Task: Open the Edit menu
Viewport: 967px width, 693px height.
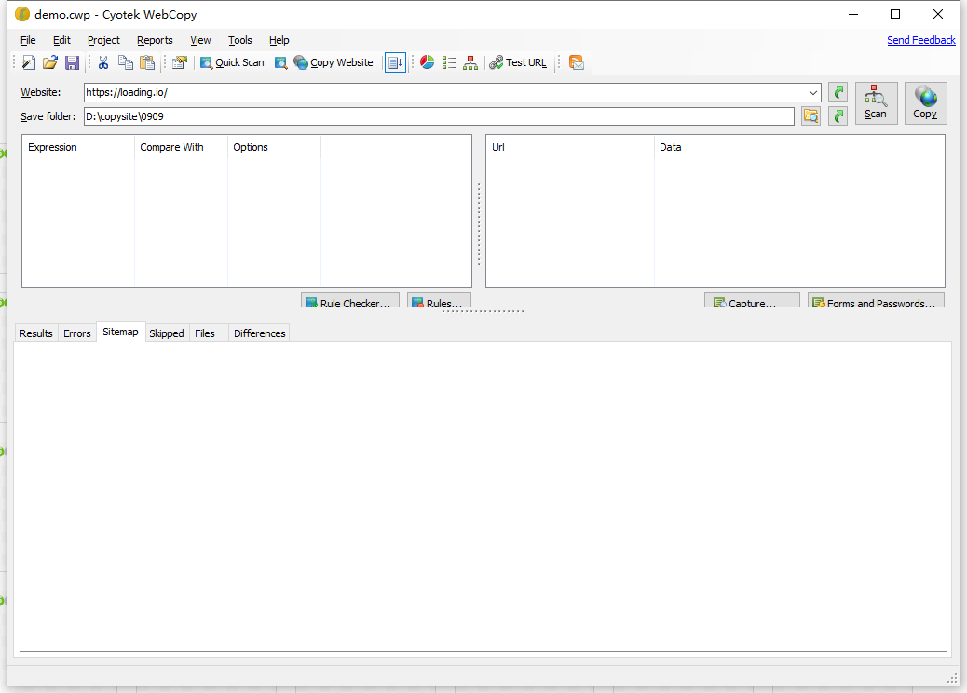Action: click(61, 40)
